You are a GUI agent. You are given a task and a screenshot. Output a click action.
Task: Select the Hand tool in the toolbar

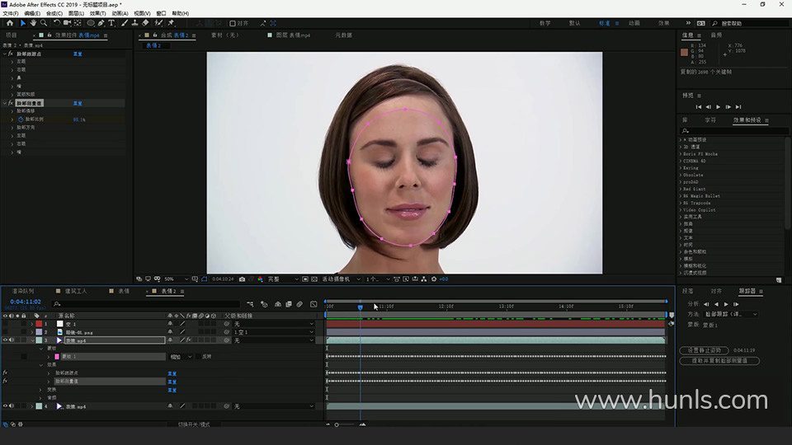(33, 23)
